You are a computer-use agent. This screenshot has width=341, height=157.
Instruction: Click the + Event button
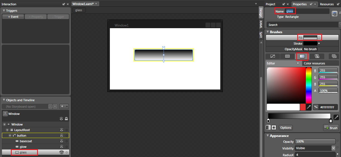pos(13,17)
